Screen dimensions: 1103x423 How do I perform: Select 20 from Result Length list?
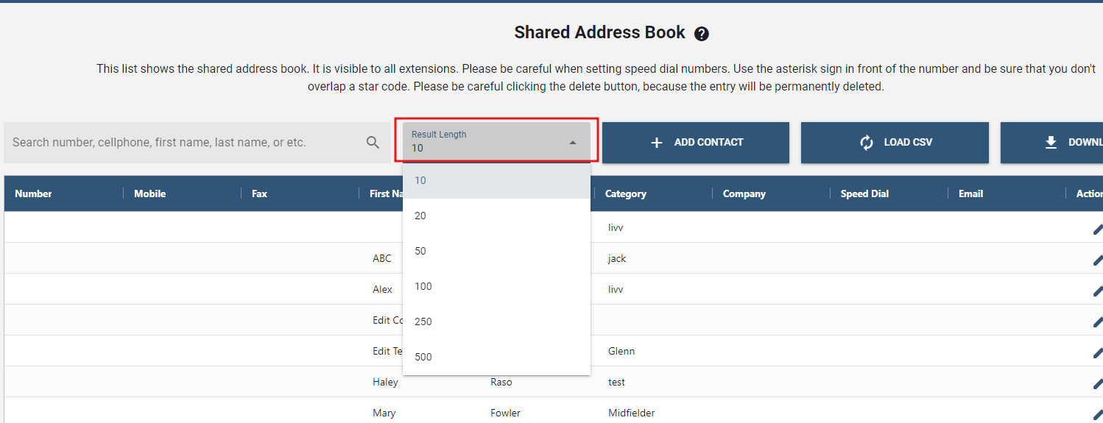[x=420, y=216]
